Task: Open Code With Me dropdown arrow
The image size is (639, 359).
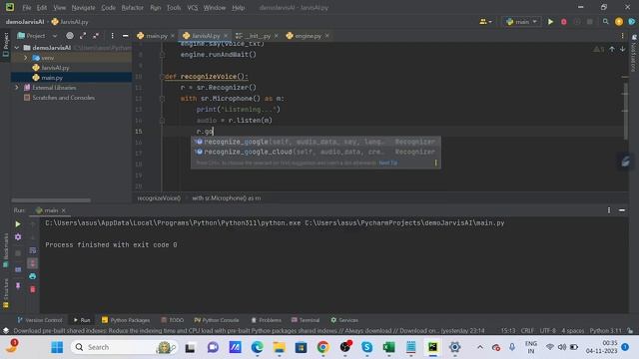Action: click(x=490, y=22)
